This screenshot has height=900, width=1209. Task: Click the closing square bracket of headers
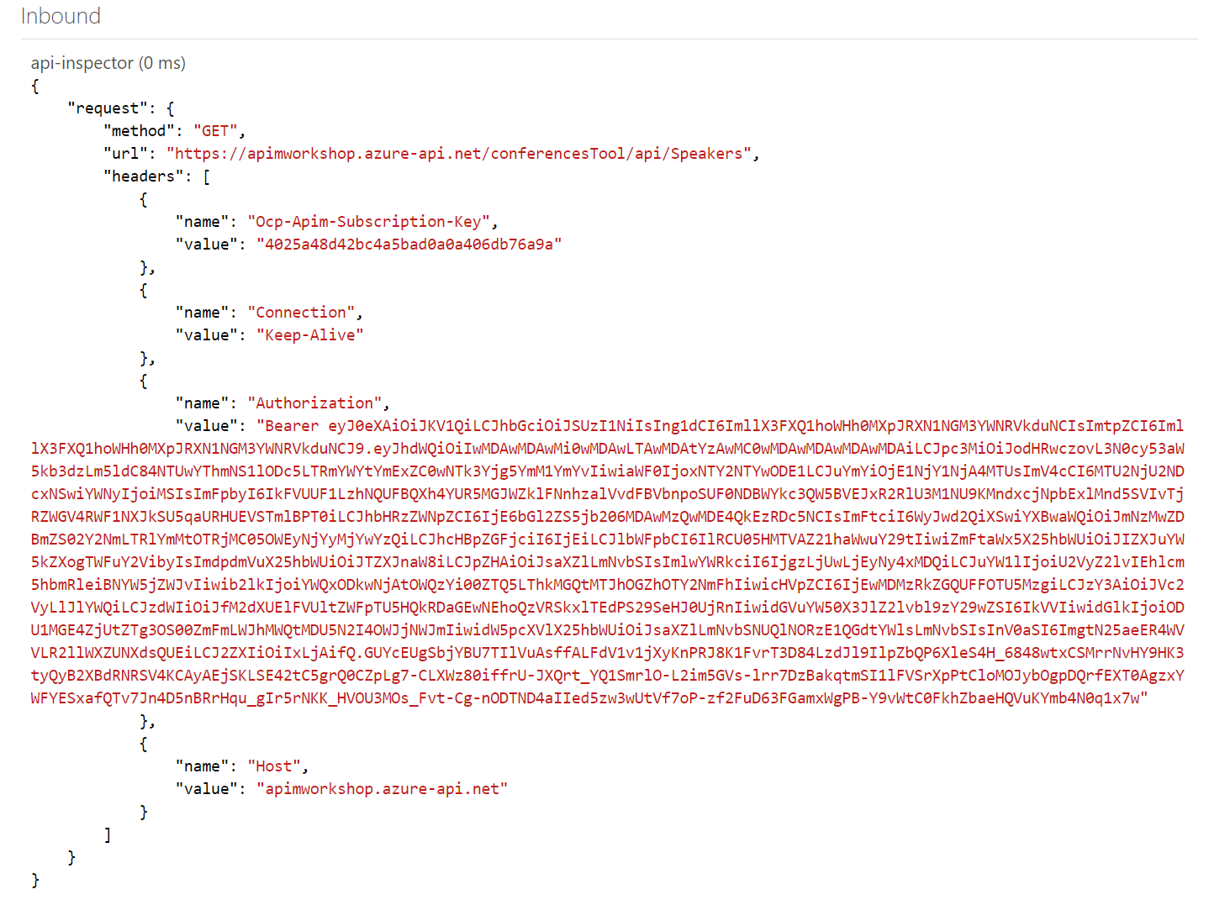click(x=108, y=834)
